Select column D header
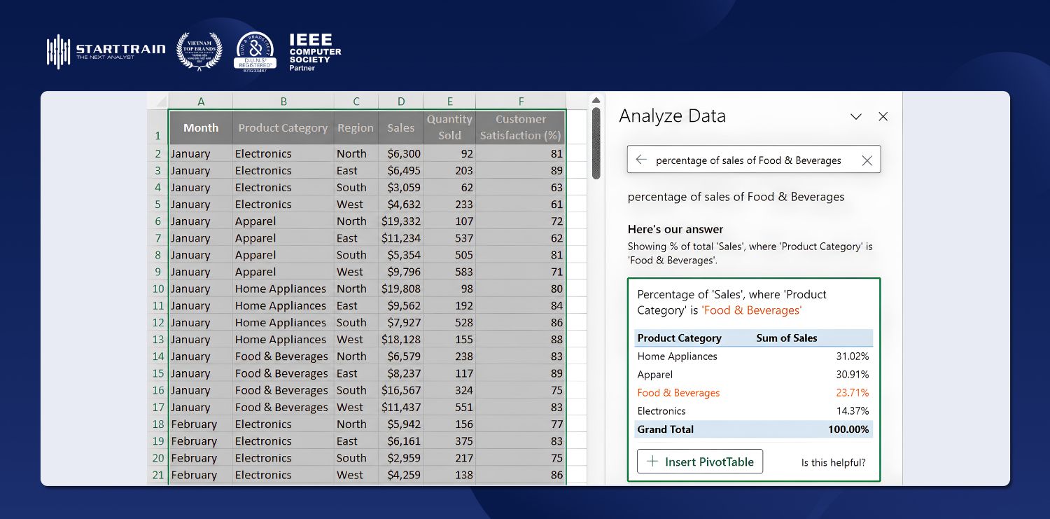 (400, 102)
